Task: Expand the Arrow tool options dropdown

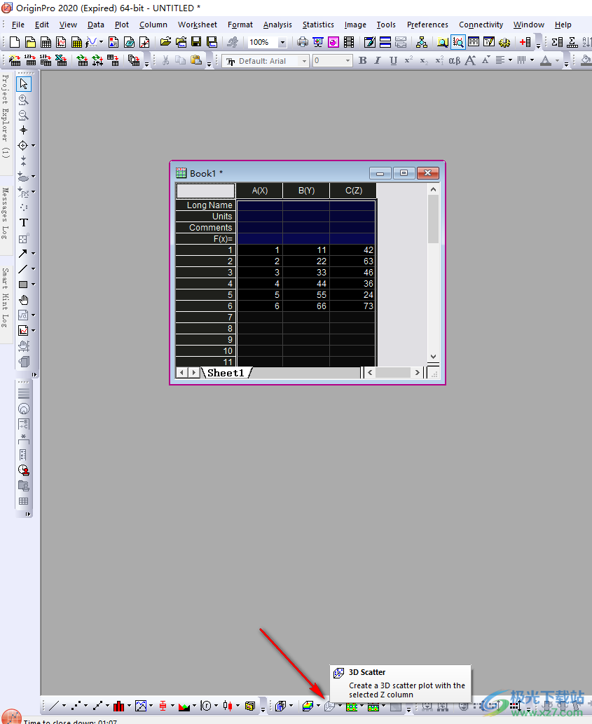Action: pyautogui.click(x=33, y=254)
